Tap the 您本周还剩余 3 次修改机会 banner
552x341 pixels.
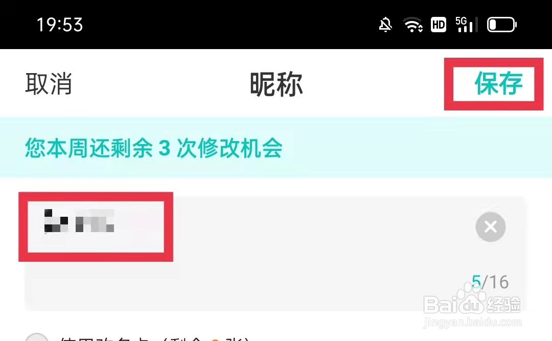[276, 147]
